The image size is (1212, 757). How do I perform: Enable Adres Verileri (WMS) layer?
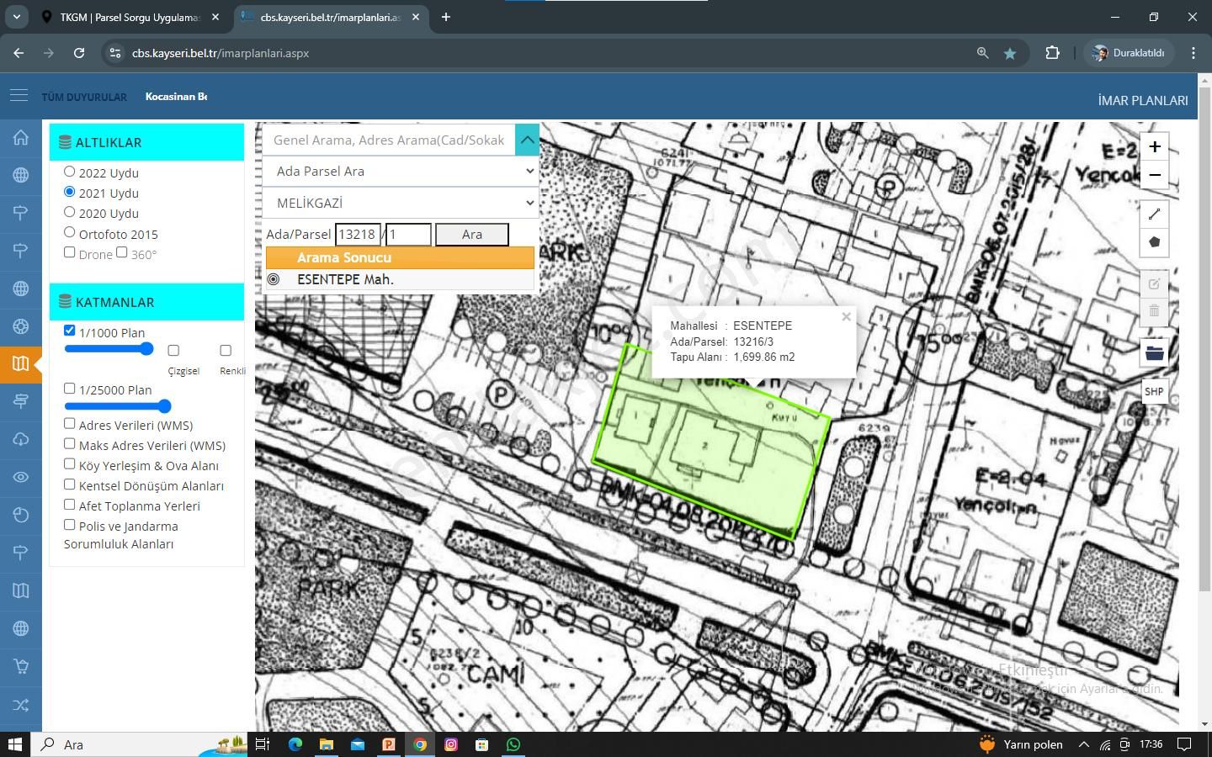70,424
